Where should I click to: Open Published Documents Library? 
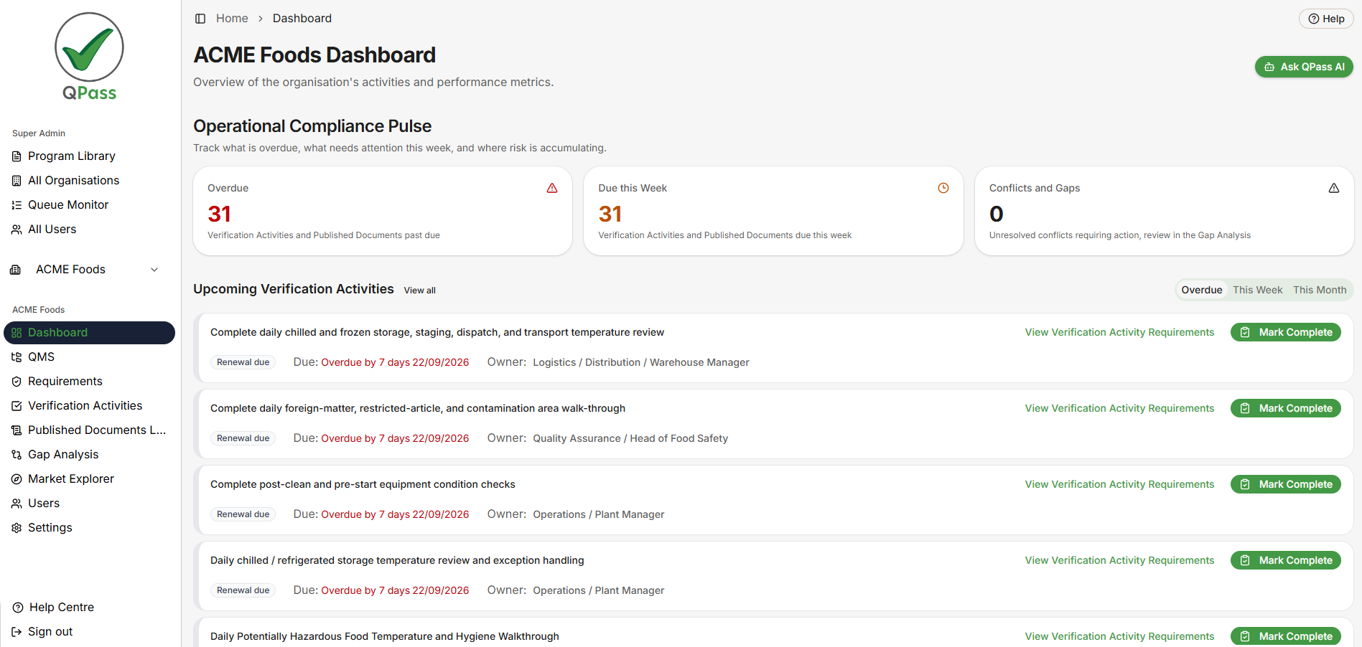[96, 430]
